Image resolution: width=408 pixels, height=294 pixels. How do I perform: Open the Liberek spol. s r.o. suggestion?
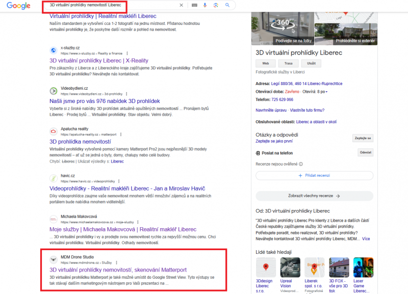[x=314, y=275]
